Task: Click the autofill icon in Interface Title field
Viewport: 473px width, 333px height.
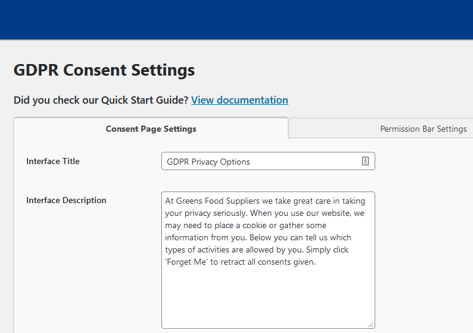Action: click(365, 161)
